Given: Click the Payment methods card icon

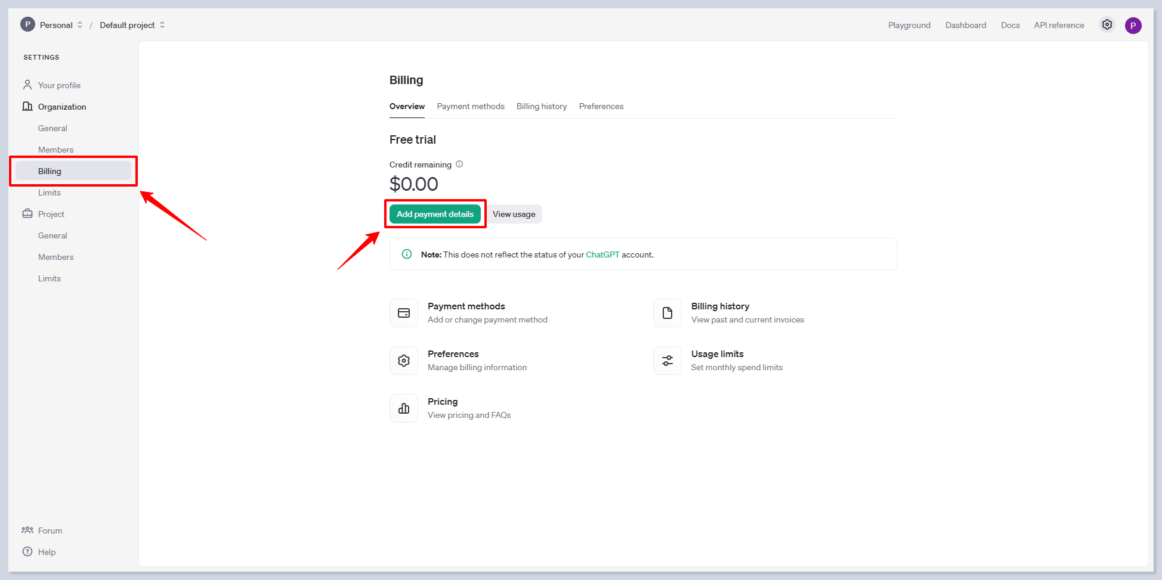Looking at the screenshot, I should pyautogui.click(x=404, y=313).
